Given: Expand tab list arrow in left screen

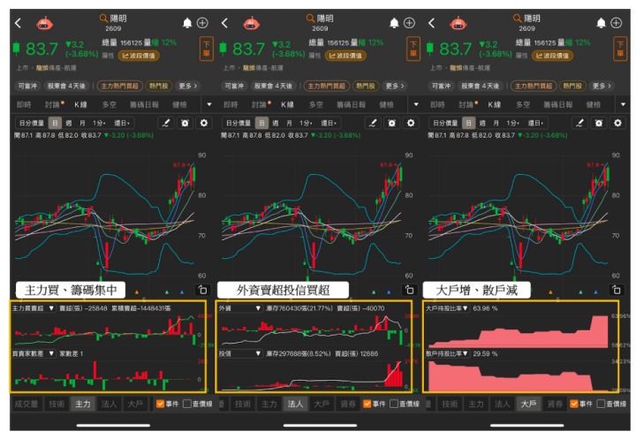Looking at the screenshot, I should pos(209,105).
